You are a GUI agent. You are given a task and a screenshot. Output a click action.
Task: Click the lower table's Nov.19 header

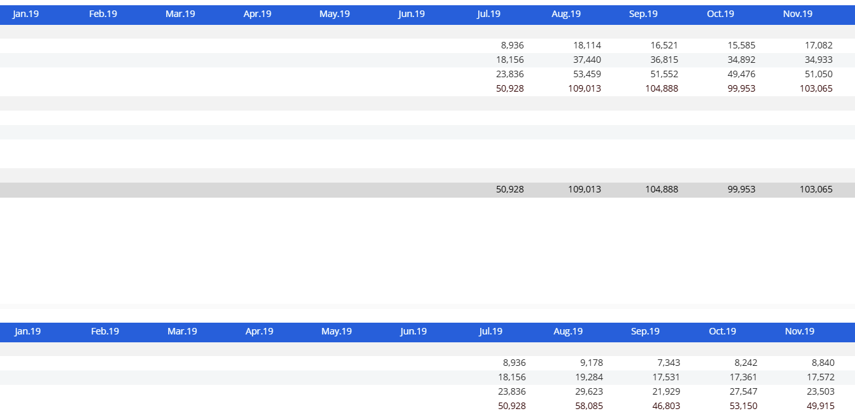point(799,331)
